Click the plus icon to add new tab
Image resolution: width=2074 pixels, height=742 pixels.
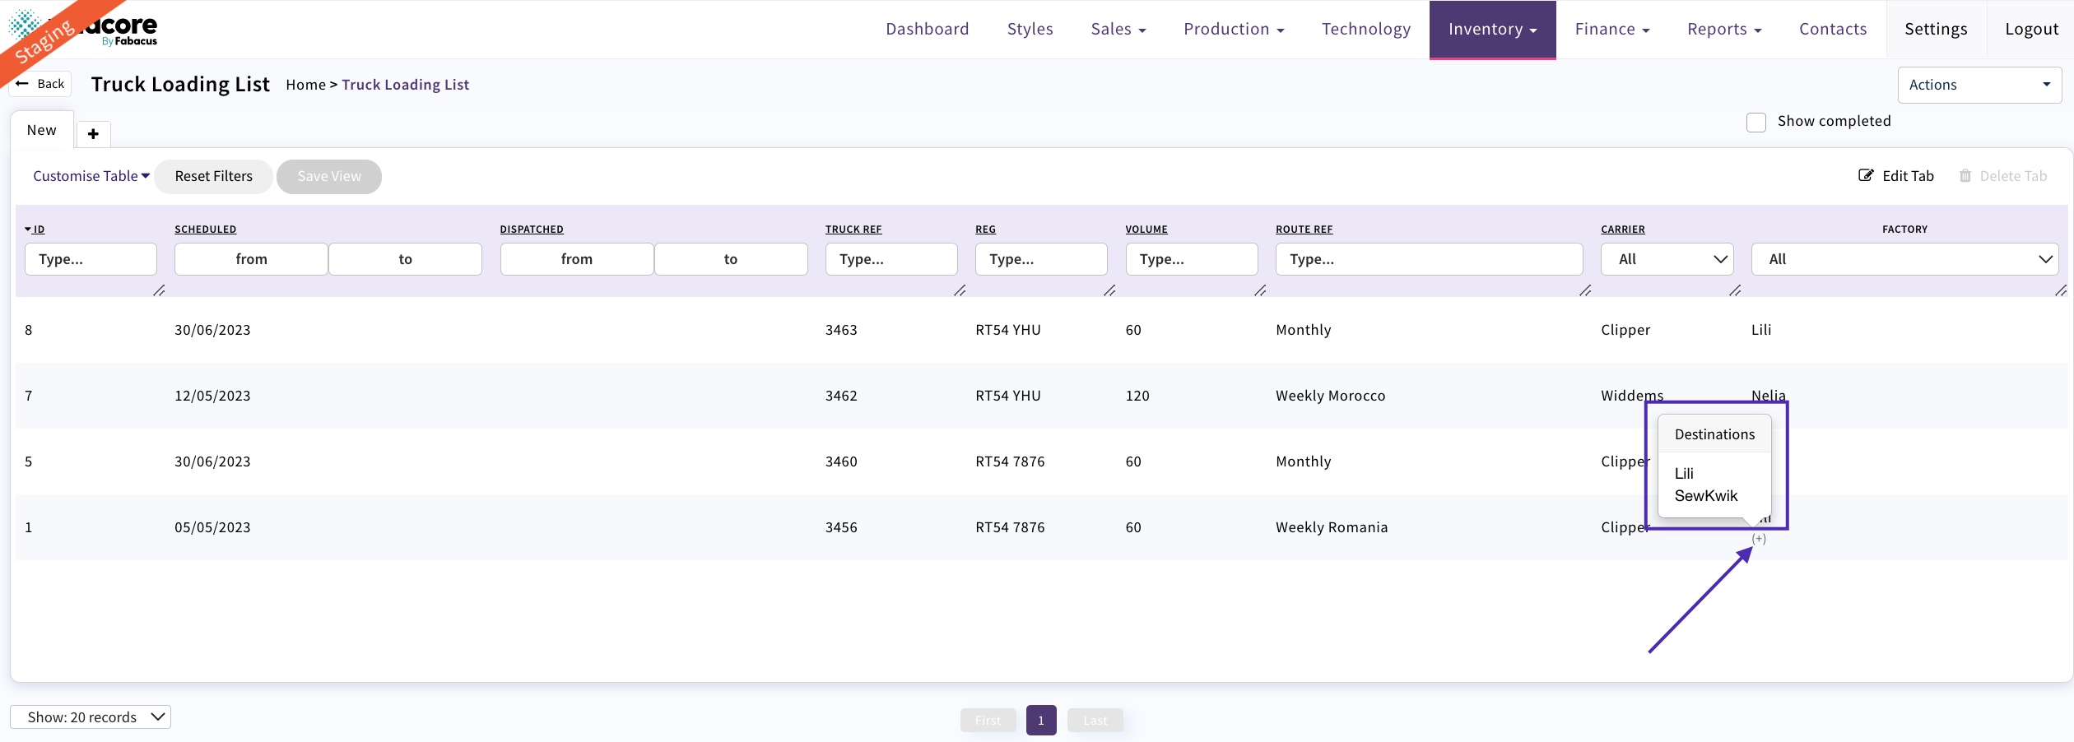[93, 133]
